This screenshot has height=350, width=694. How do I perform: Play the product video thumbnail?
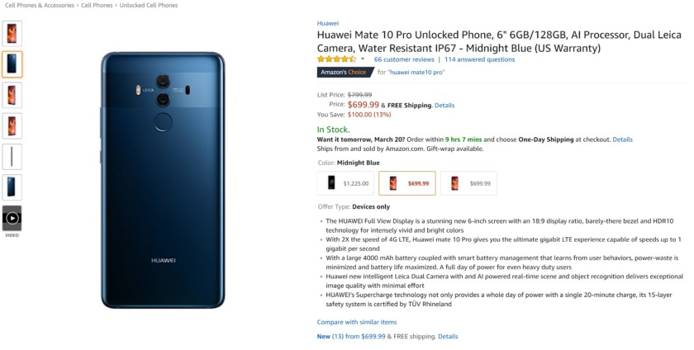coord(12,219)
